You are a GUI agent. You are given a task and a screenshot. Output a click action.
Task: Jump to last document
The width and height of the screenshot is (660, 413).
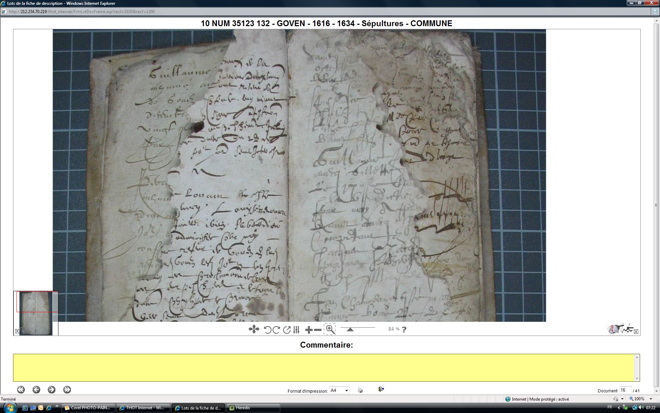(67, 390)
